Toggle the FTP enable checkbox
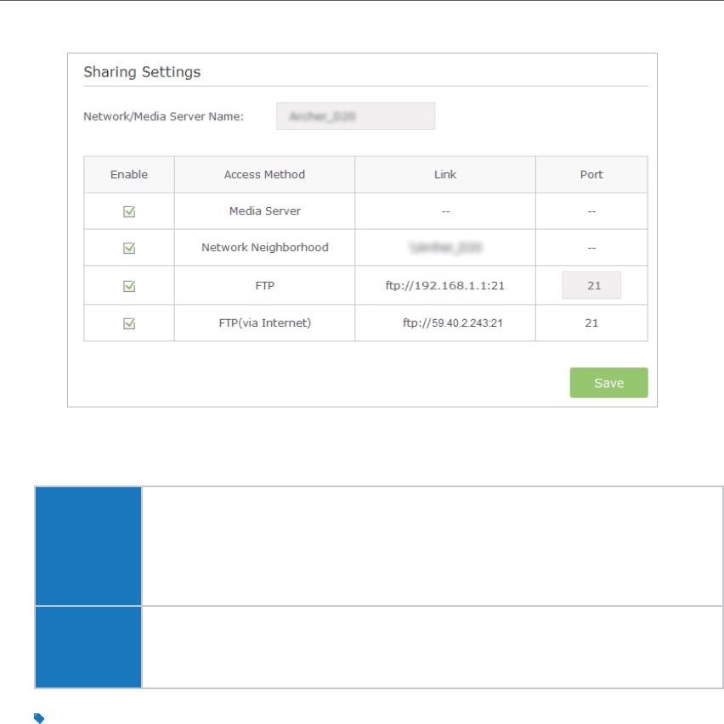 (129, 286)
